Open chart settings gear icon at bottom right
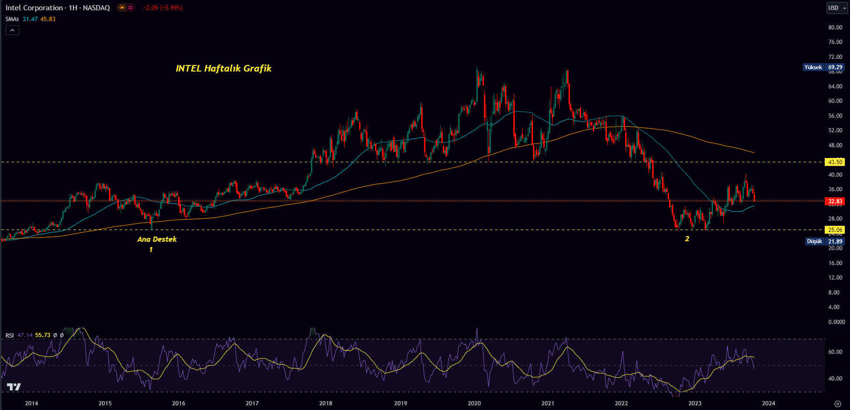 (837, 403)
